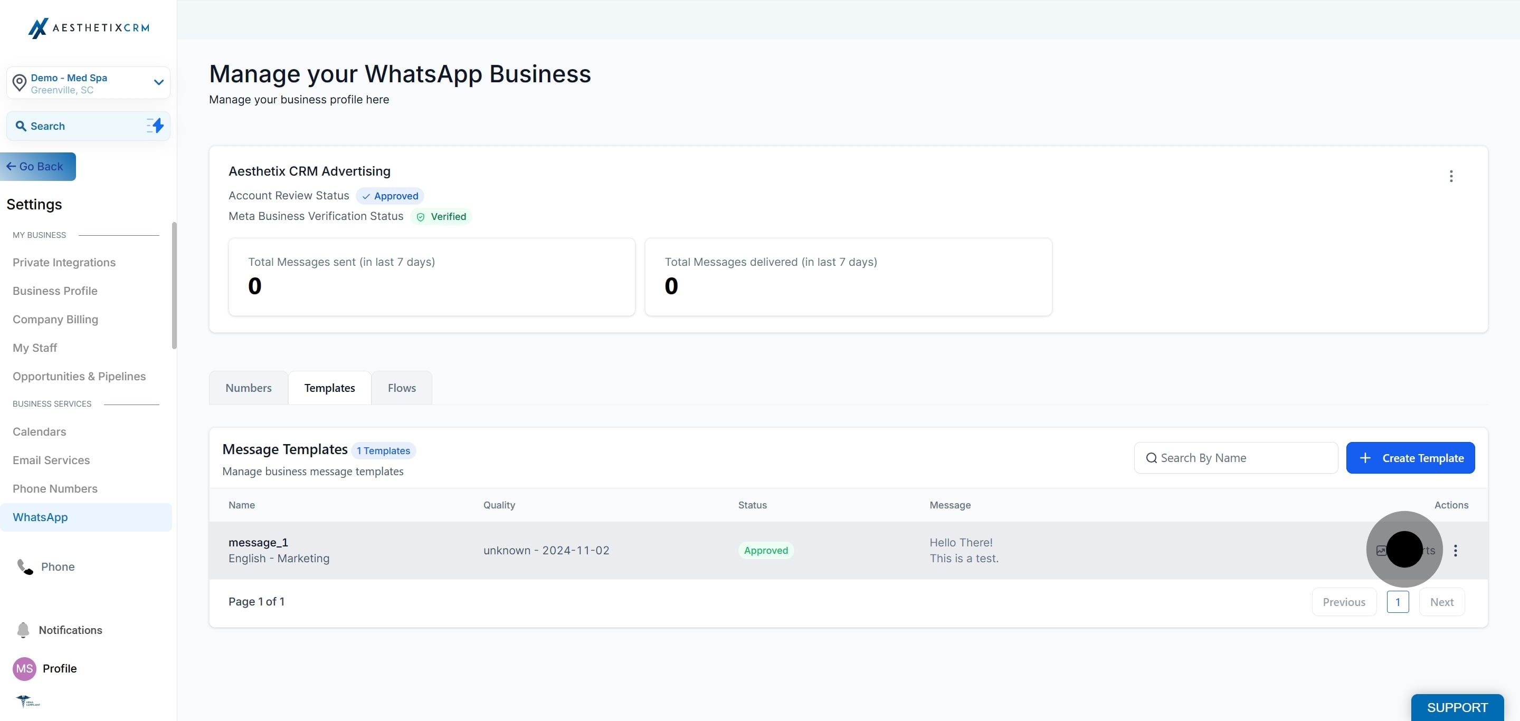Click the AesthetixCRM logo
Viewport: 1520px width, 721px height.
coord(89,28)
